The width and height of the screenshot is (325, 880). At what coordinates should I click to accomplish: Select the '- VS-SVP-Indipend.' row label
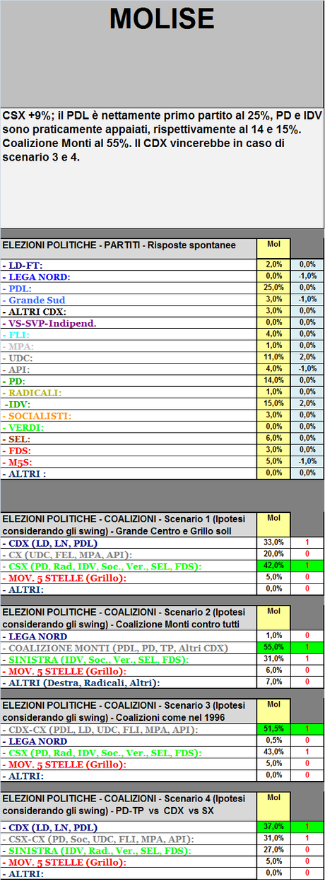pos(128,323)
